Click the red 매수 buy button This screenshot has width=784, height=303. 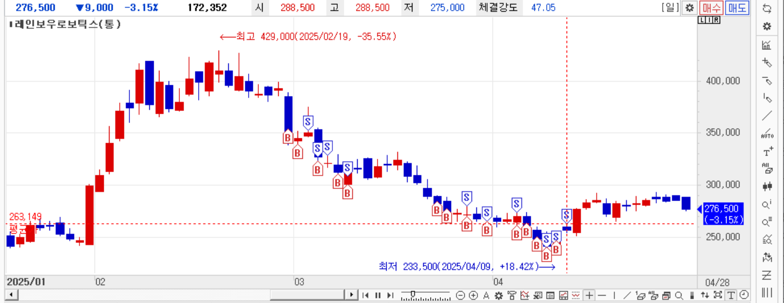pos(711,8)
